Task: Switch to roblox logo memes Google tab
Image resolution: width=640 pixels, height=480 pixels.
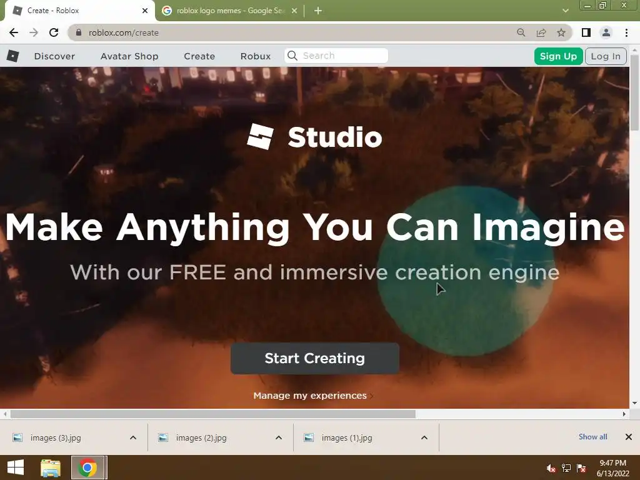Action: [230, 11]
